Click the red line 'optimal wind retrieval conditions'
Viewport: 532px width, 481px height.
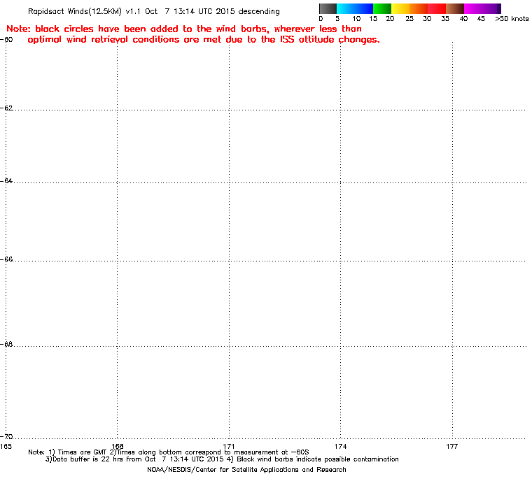pos(204,40)
